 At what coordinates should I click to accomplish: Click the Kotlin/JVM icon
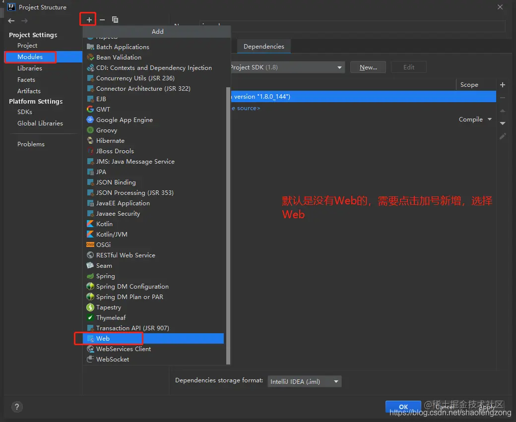point(90,234)
